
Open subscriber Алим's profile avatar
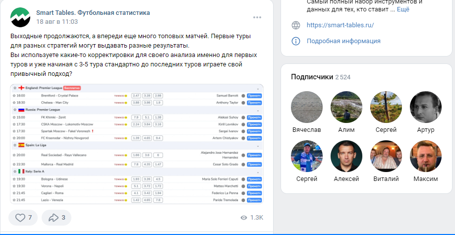click(346, 107)
